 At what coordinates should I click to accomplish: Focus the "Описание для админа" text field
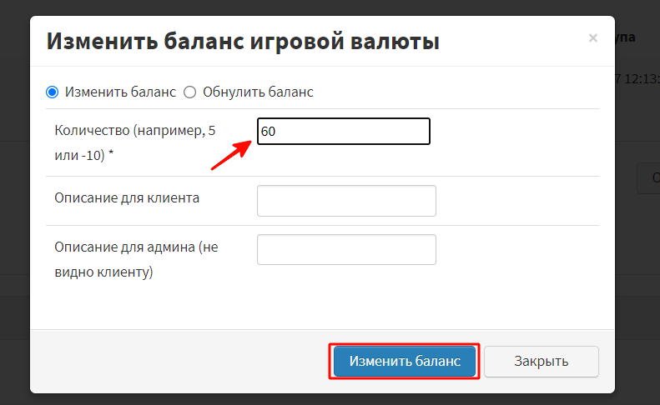(x=346, y=249)
